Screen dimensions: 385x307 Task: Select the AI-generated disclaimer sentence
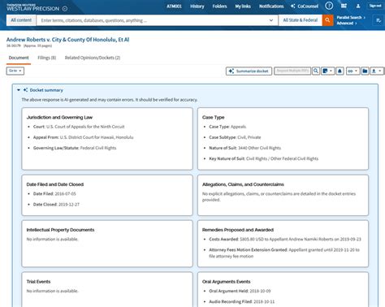pyautogui.click(x=110, y=100)
